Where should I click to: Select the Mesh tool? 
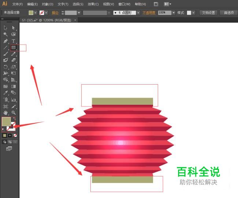tap(5, 86)
